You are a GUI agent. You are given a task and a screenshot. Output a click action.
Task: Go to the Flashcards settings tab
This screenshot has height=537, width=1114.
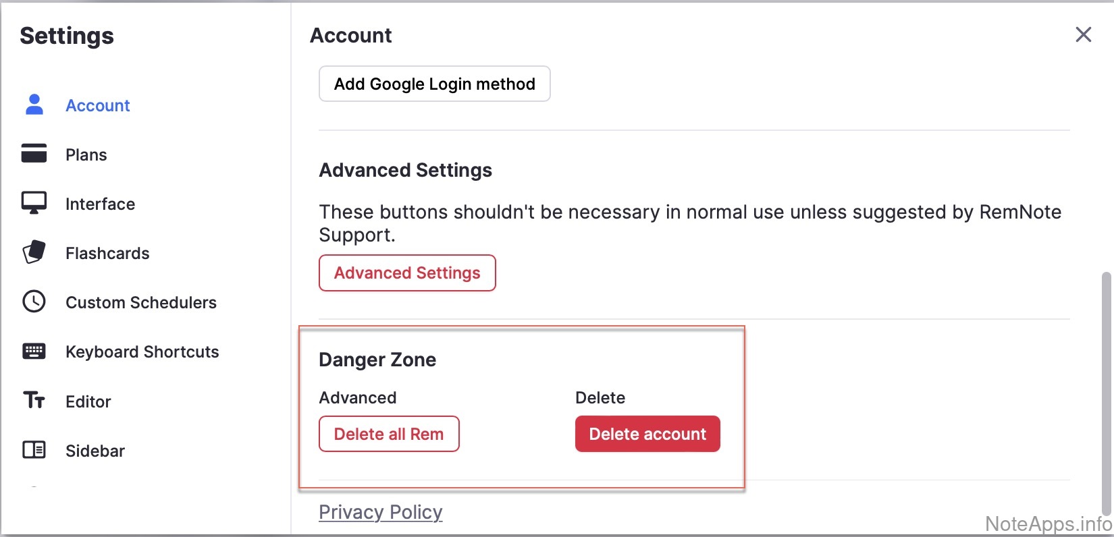(107, 253)
